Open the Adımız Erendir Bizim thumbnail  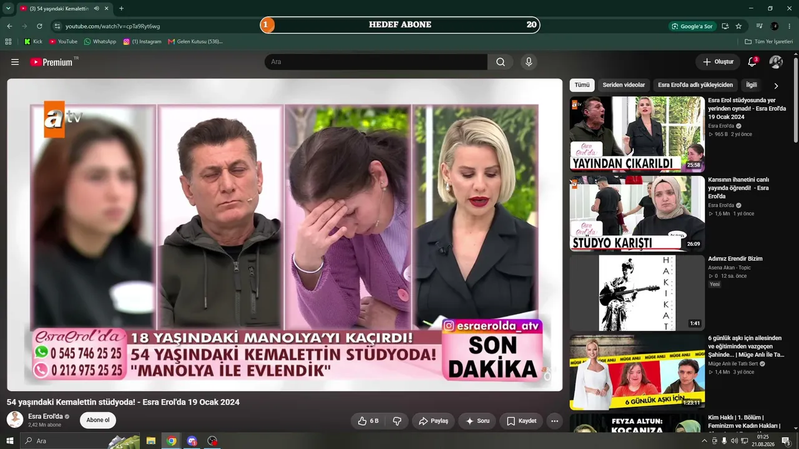coord(637,292)
